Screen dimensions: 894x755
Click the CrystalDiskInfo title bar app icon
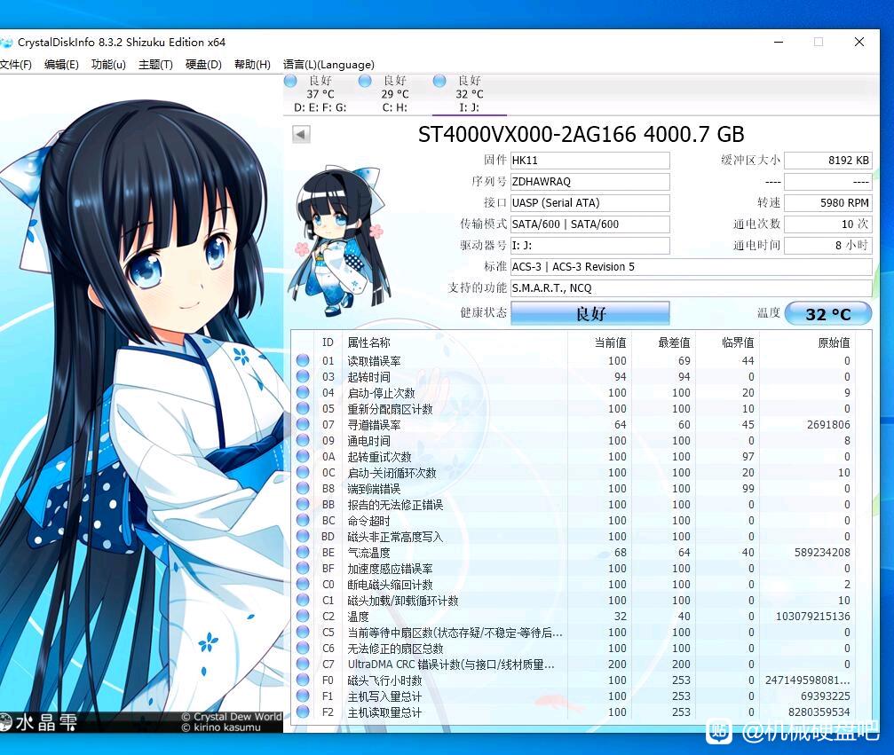(5, 43)
